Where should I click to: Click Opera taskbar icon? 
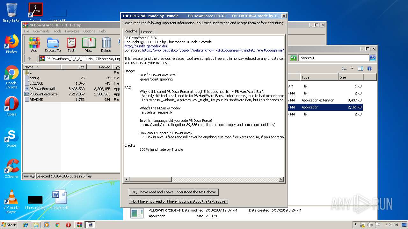68,225
